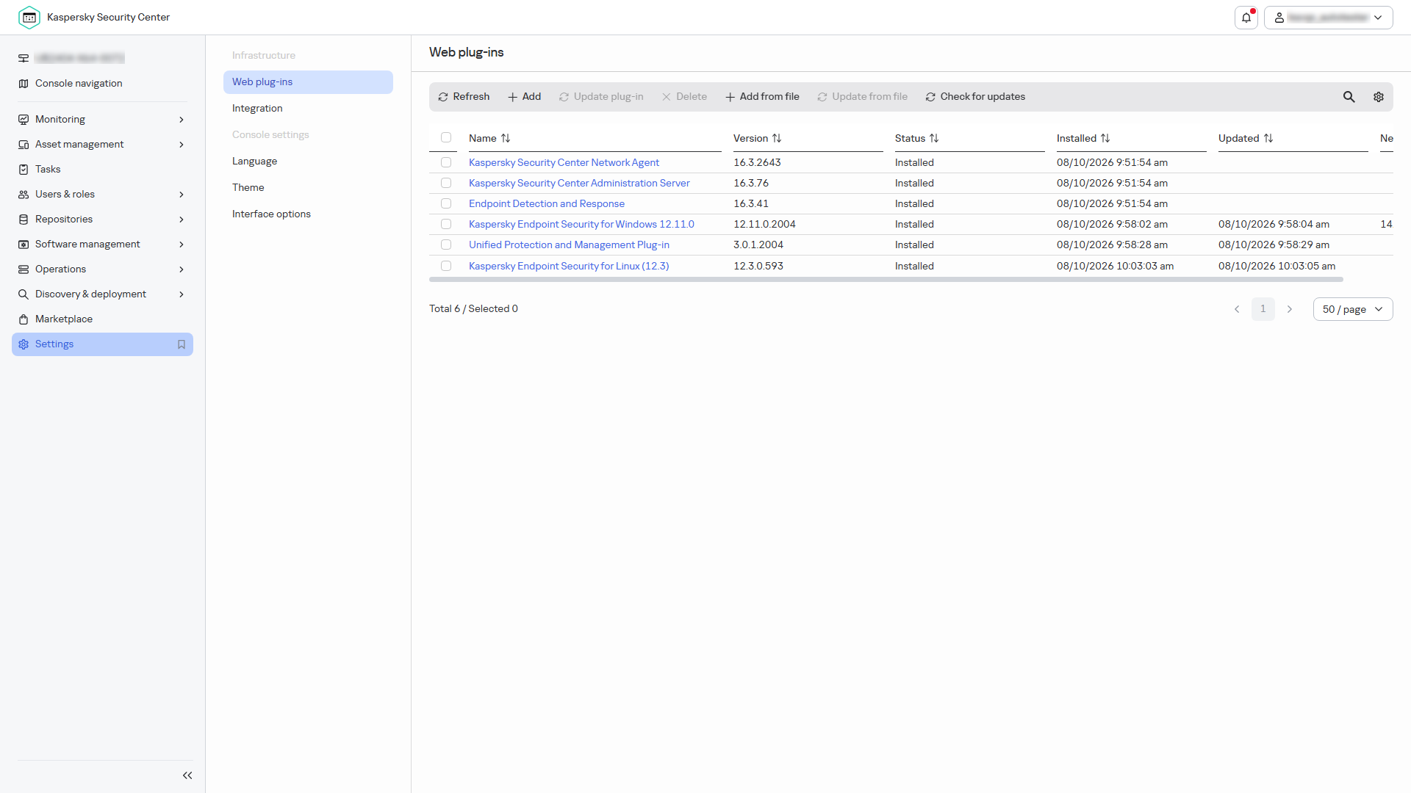
Task: Expand Asset management section
Action: [102, 145]
